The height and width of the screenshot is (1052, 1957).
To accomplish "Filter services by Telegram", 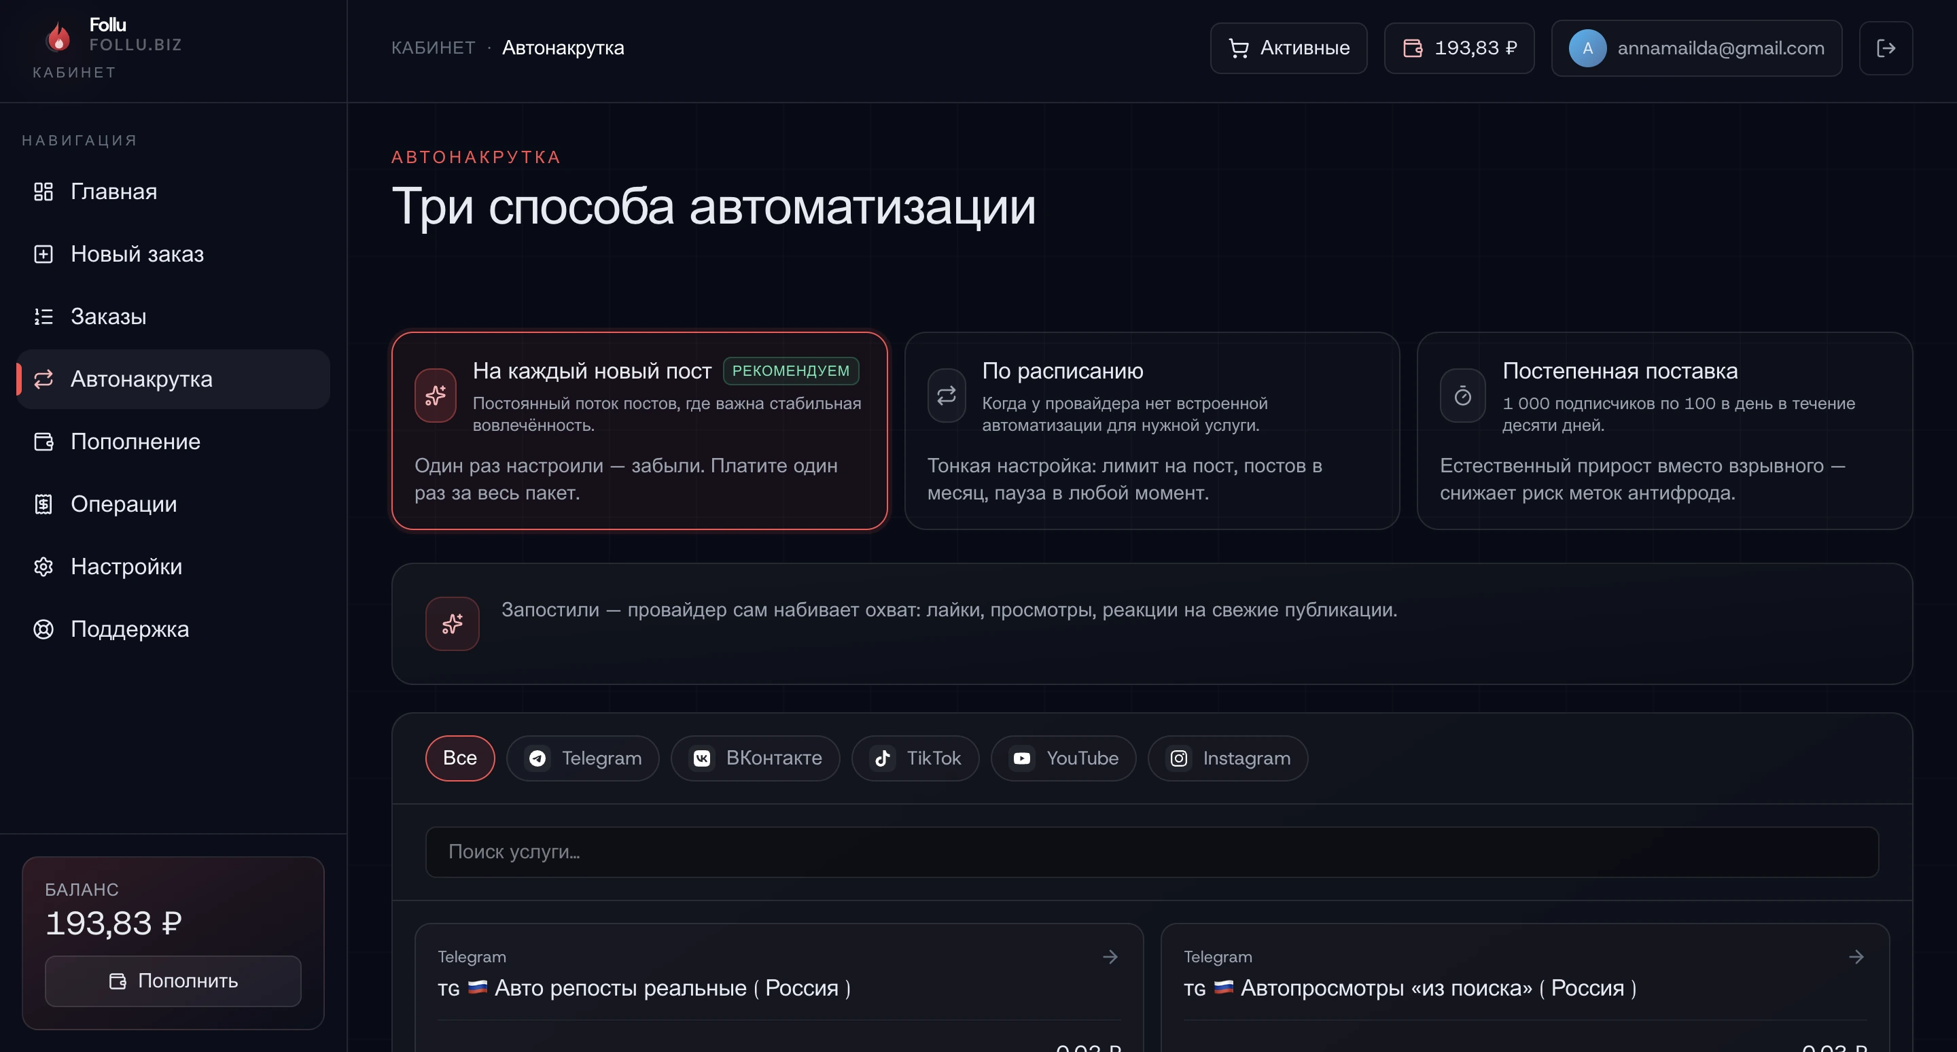I will (x=583, y=758).
